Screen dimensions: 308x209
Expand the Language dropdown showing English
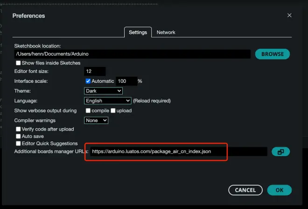[x=108, y=101]
